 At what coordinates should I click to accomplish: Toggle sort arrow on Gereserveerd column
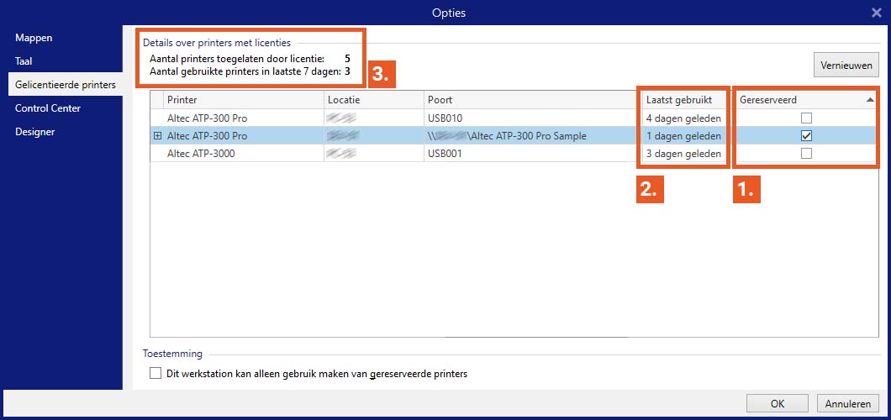(870, 100)
